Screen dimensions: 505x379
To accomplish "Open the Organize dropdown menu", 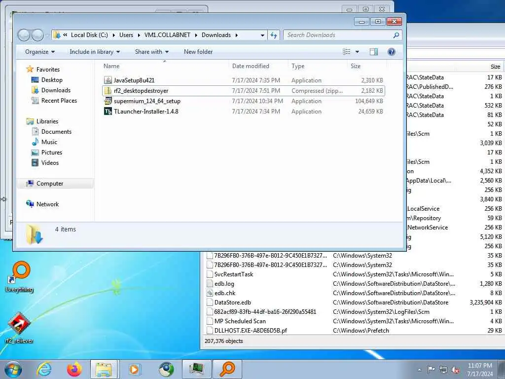I will tap(40, 52).
